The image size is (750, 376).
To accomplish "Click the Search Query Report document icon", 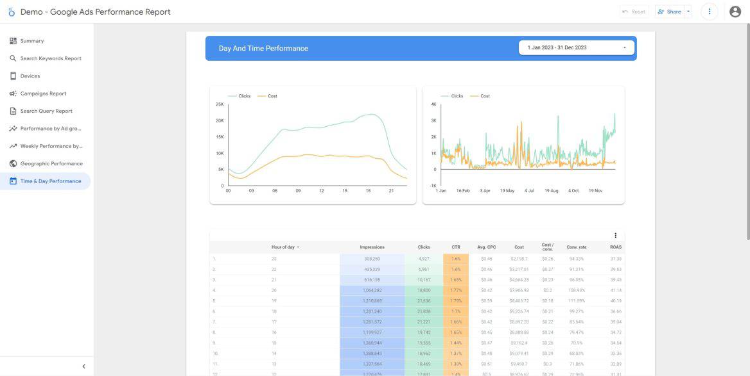I will pos(13,111).
